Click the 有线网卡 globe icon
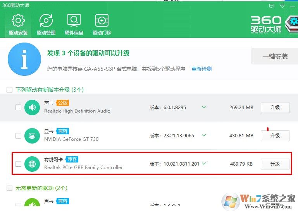Image resolution: width=298 pixels, height=212 pixels. pyautogui.click(x=32, y=164)
